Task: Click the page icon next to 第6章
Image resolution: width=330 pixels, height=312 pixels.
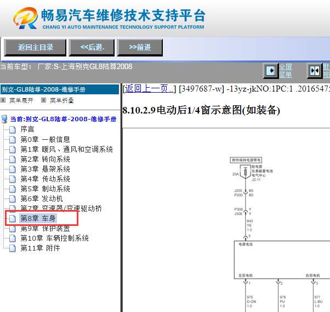Action: point(13,199)
